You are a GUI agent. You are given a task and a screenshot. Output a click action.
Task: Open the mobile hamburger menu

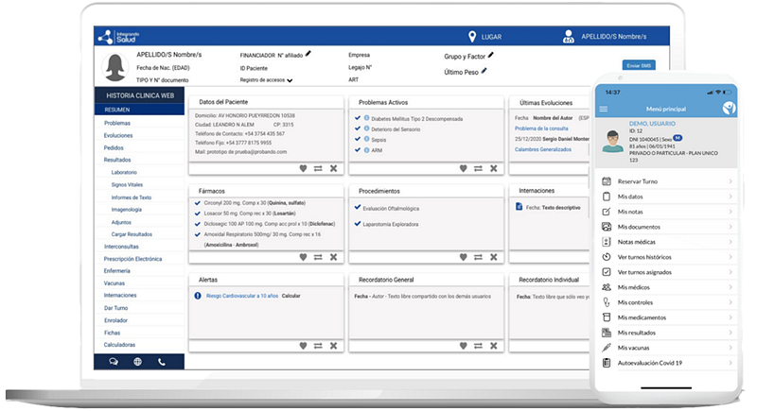(x=604, y=109)
